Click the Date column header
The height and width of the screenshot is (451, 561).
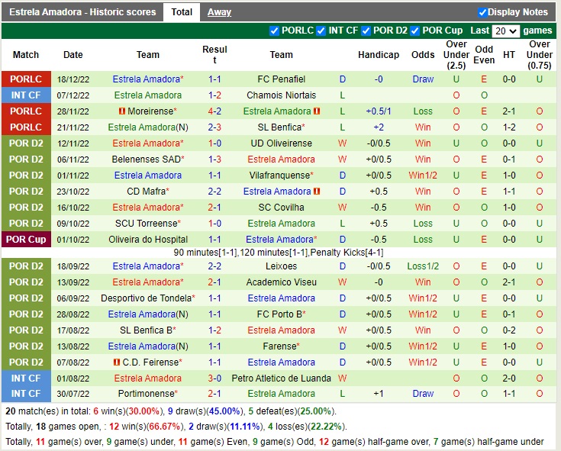coord(73,55)
